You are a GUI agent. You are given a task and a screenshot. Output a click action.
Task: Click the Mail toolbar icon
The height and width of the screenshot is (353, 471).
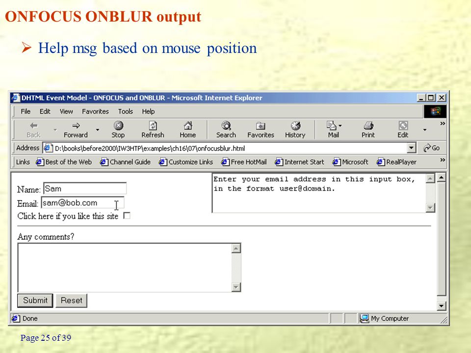coord(331,126)
